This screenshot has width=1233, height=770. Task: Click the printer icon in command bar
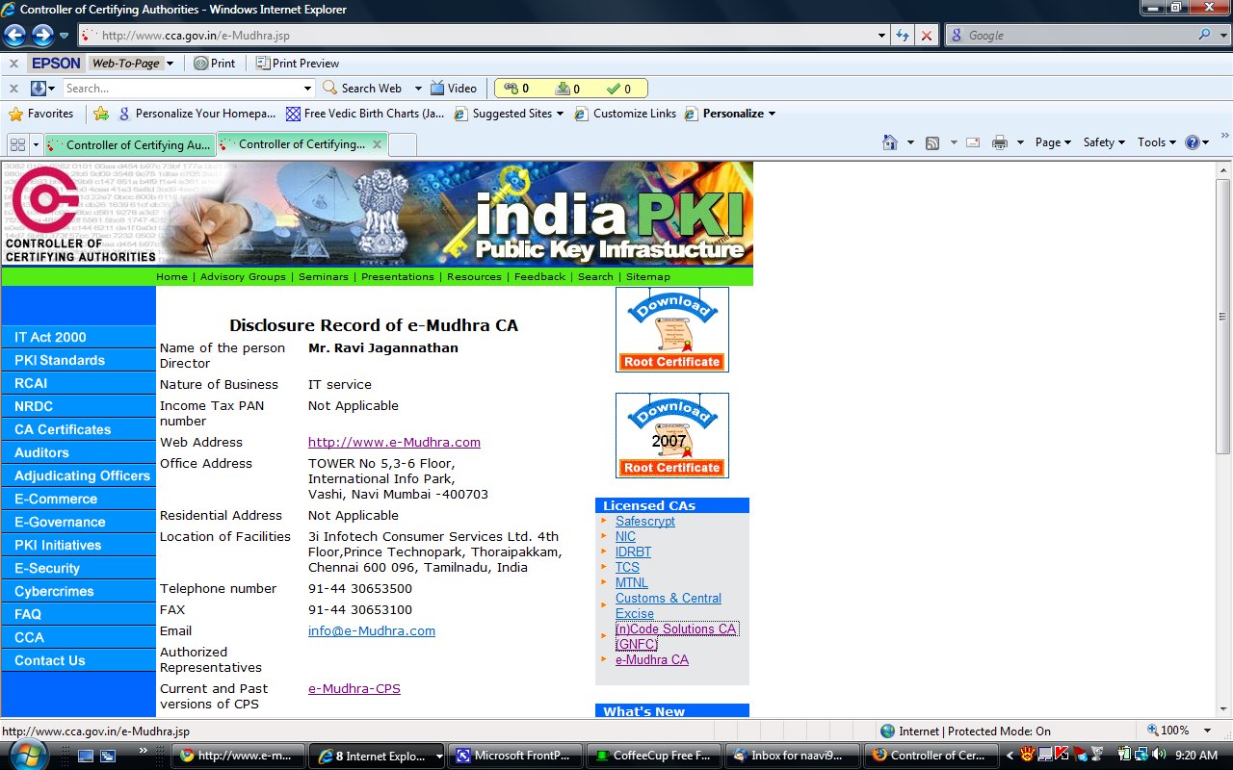[x=1000, y=142]
